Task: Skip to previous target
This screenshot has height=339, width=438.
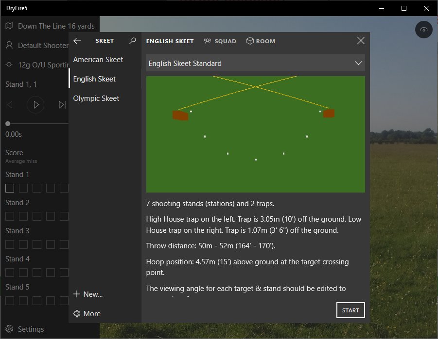Action: point(9,105)
